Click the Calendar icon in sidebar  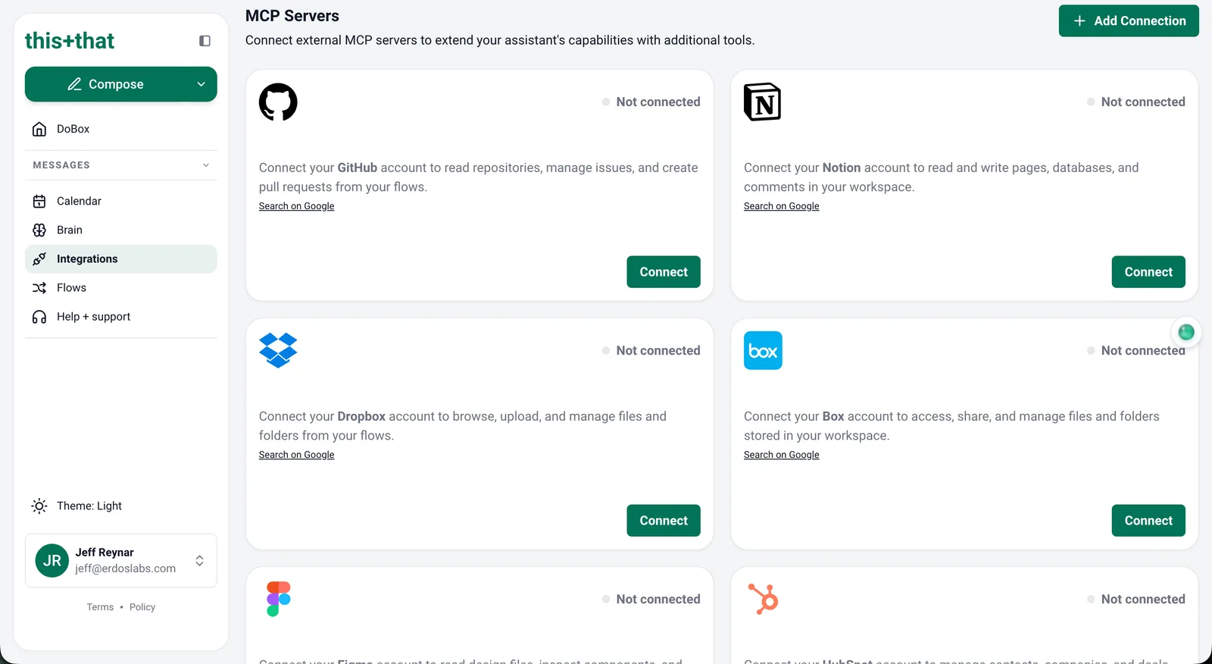39,201
